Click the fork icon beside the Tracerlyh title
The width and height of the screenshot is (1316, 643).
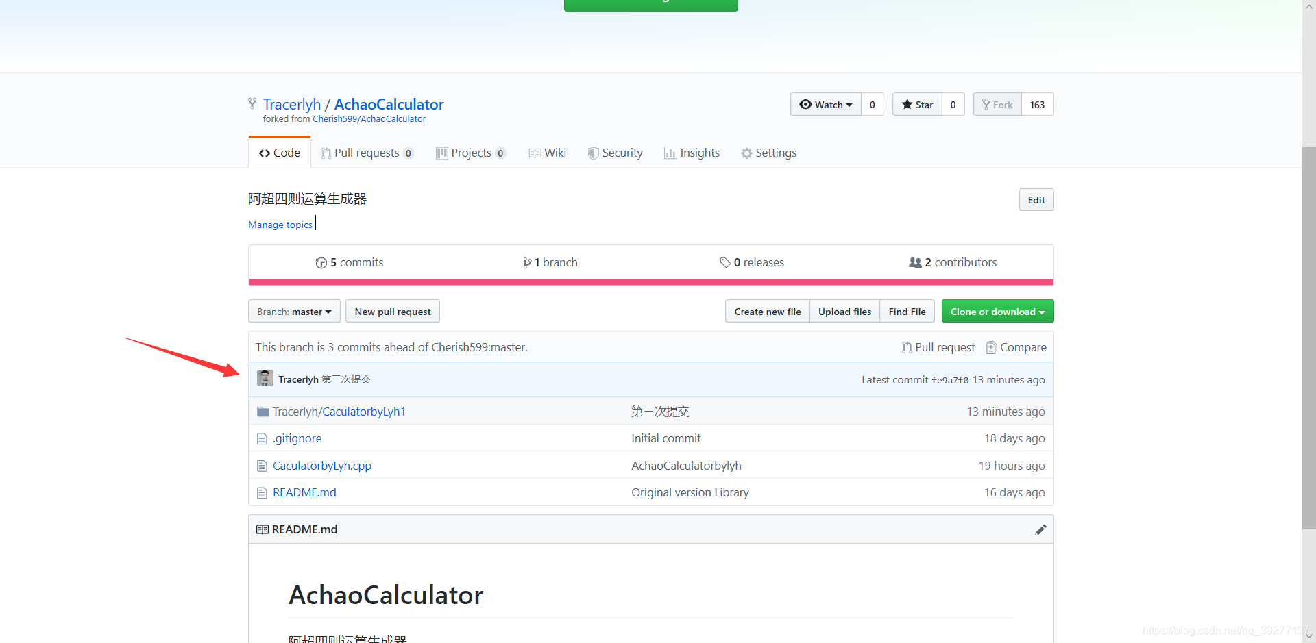click(252, 103)
